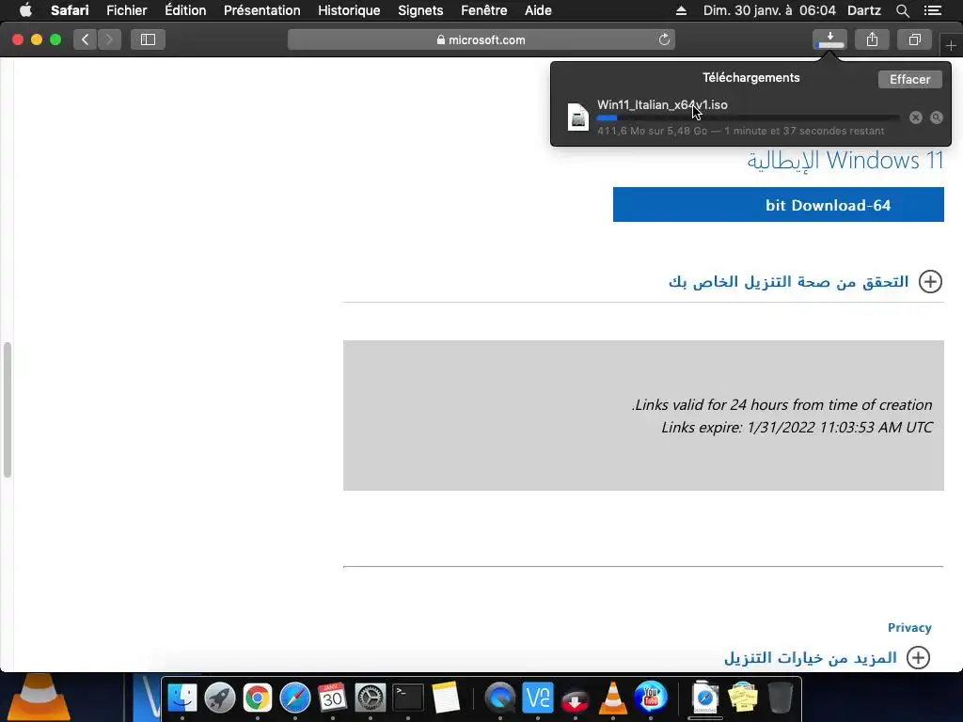This screenshot has width=963, height=722.
Task: Open Google Chrome from the Dock
Action: pyautogui.click(x=258, y=698)
